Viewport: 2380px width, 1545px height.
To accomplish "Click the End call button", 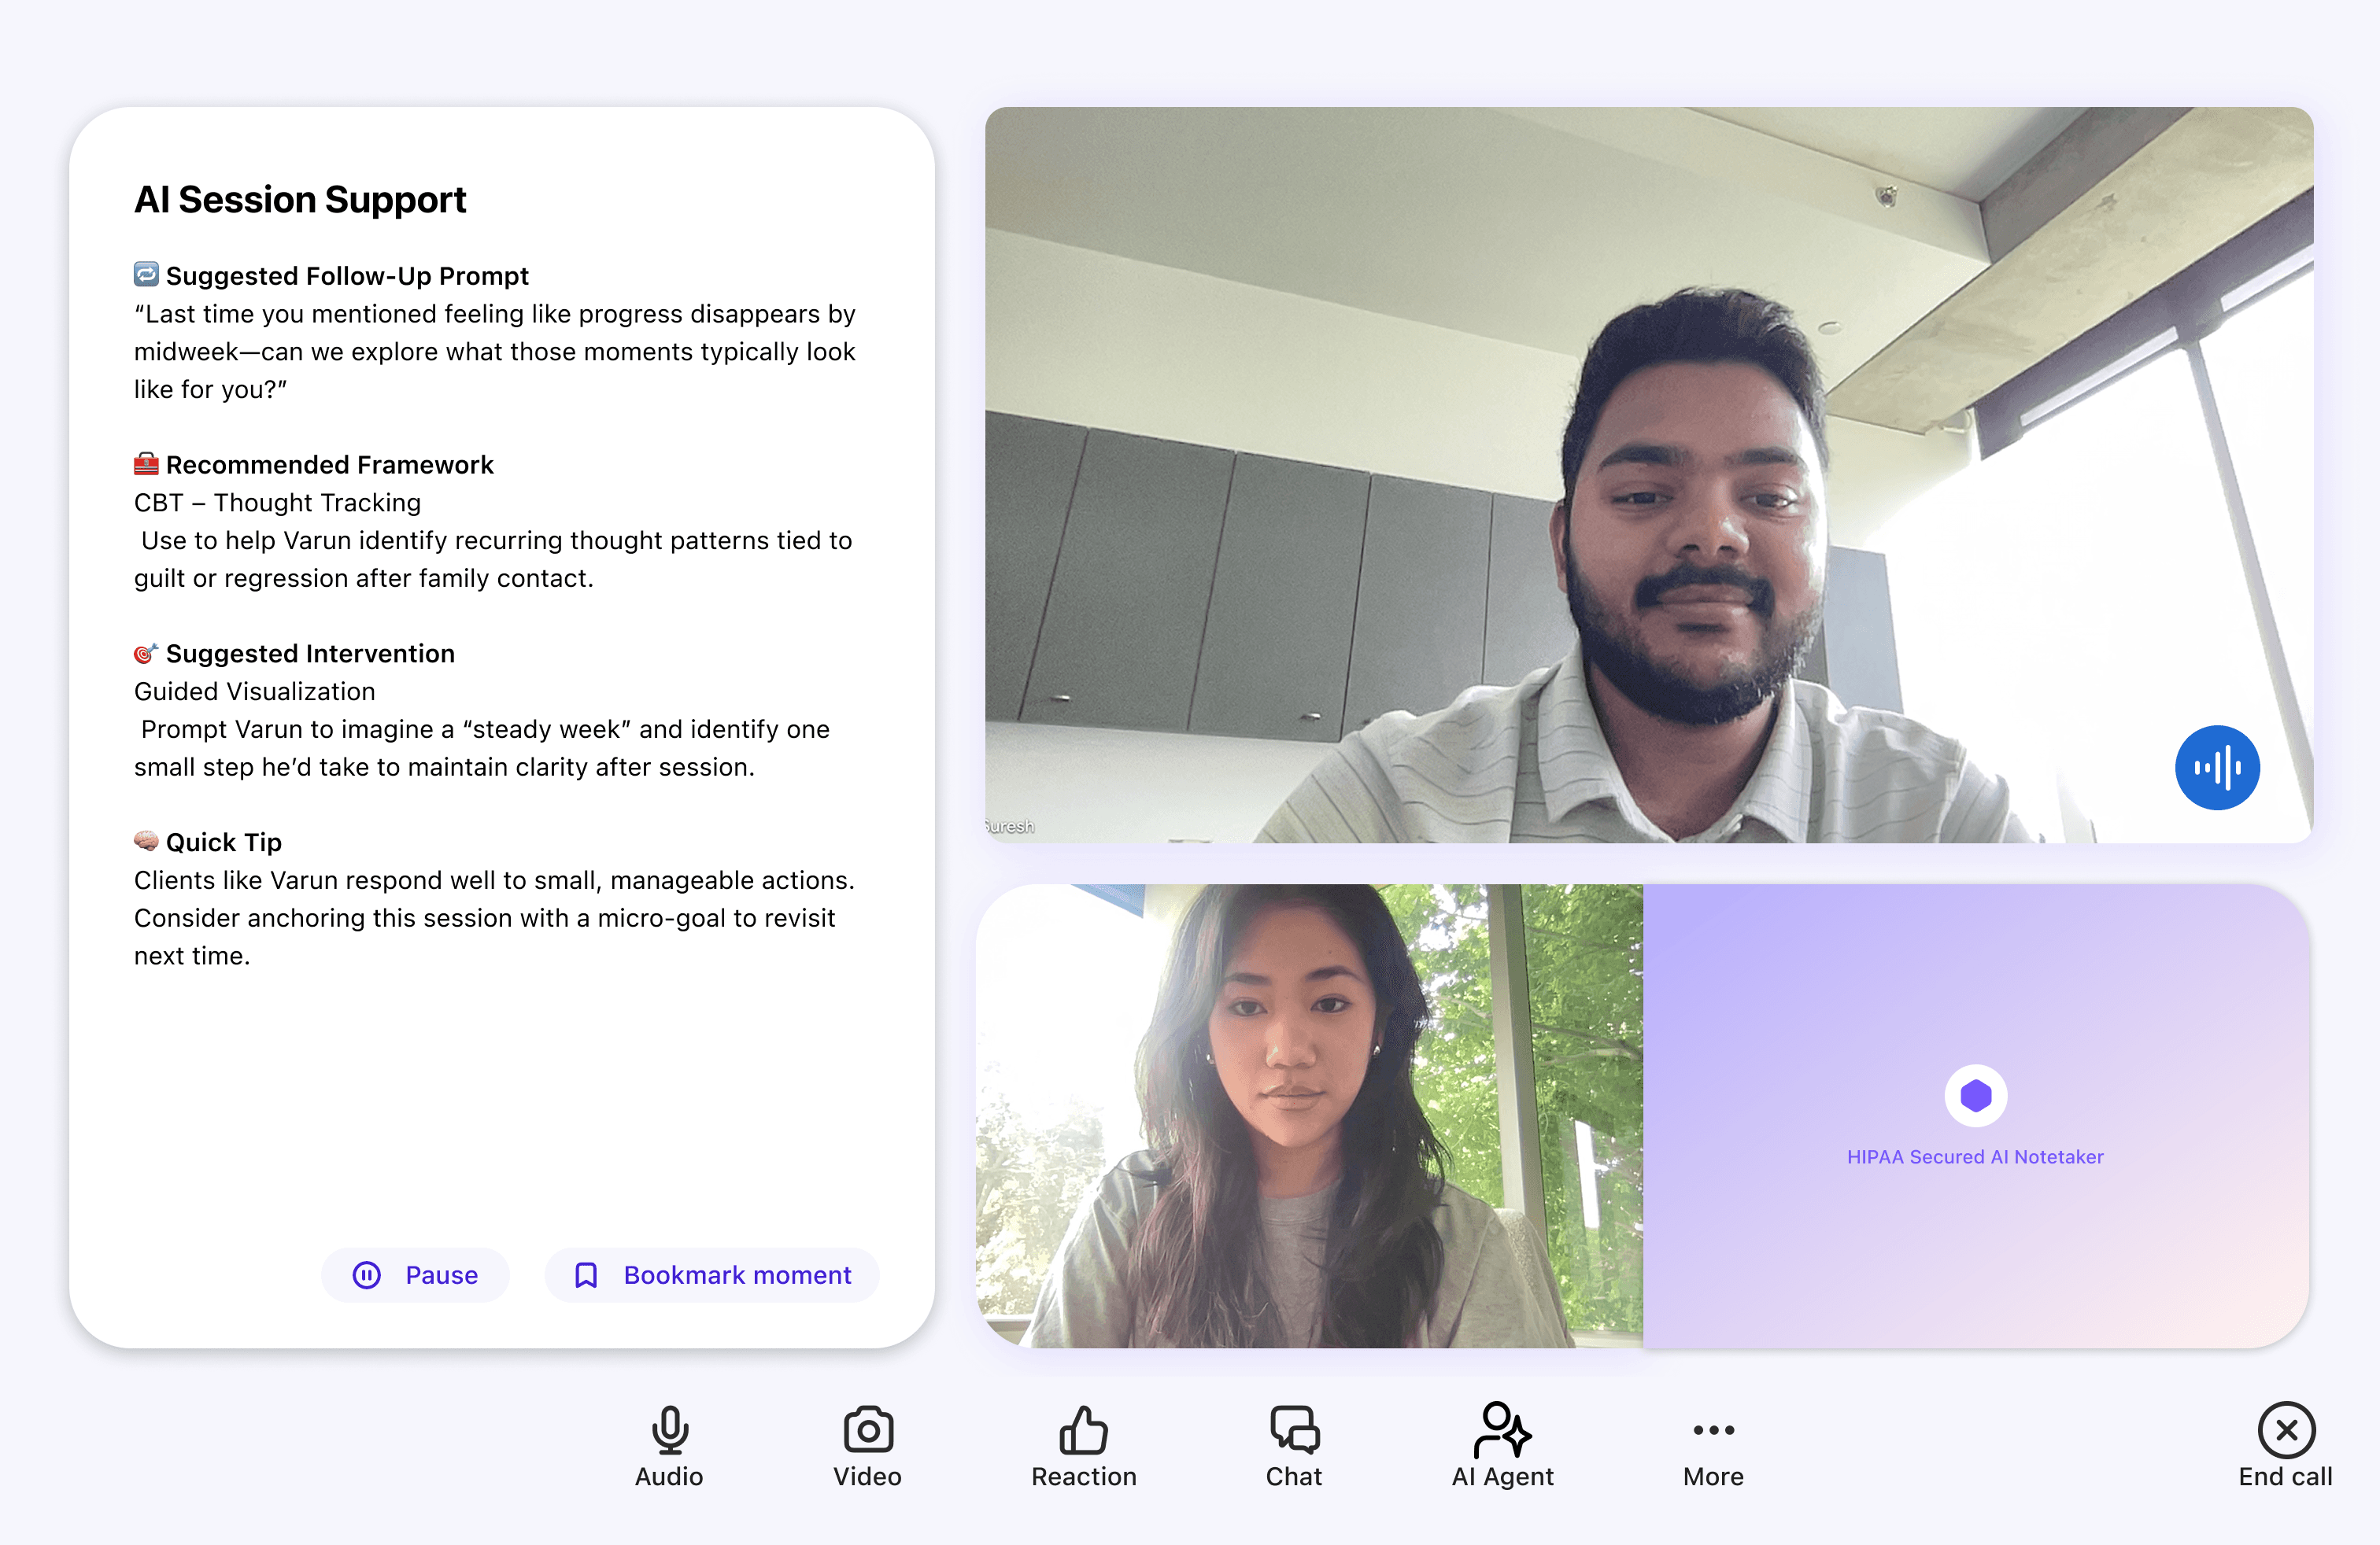I will point(2285,1445).
